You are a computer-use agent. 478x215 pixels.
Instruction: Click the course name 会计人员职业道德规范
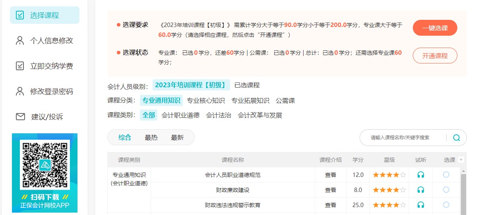tap(233, 175)
